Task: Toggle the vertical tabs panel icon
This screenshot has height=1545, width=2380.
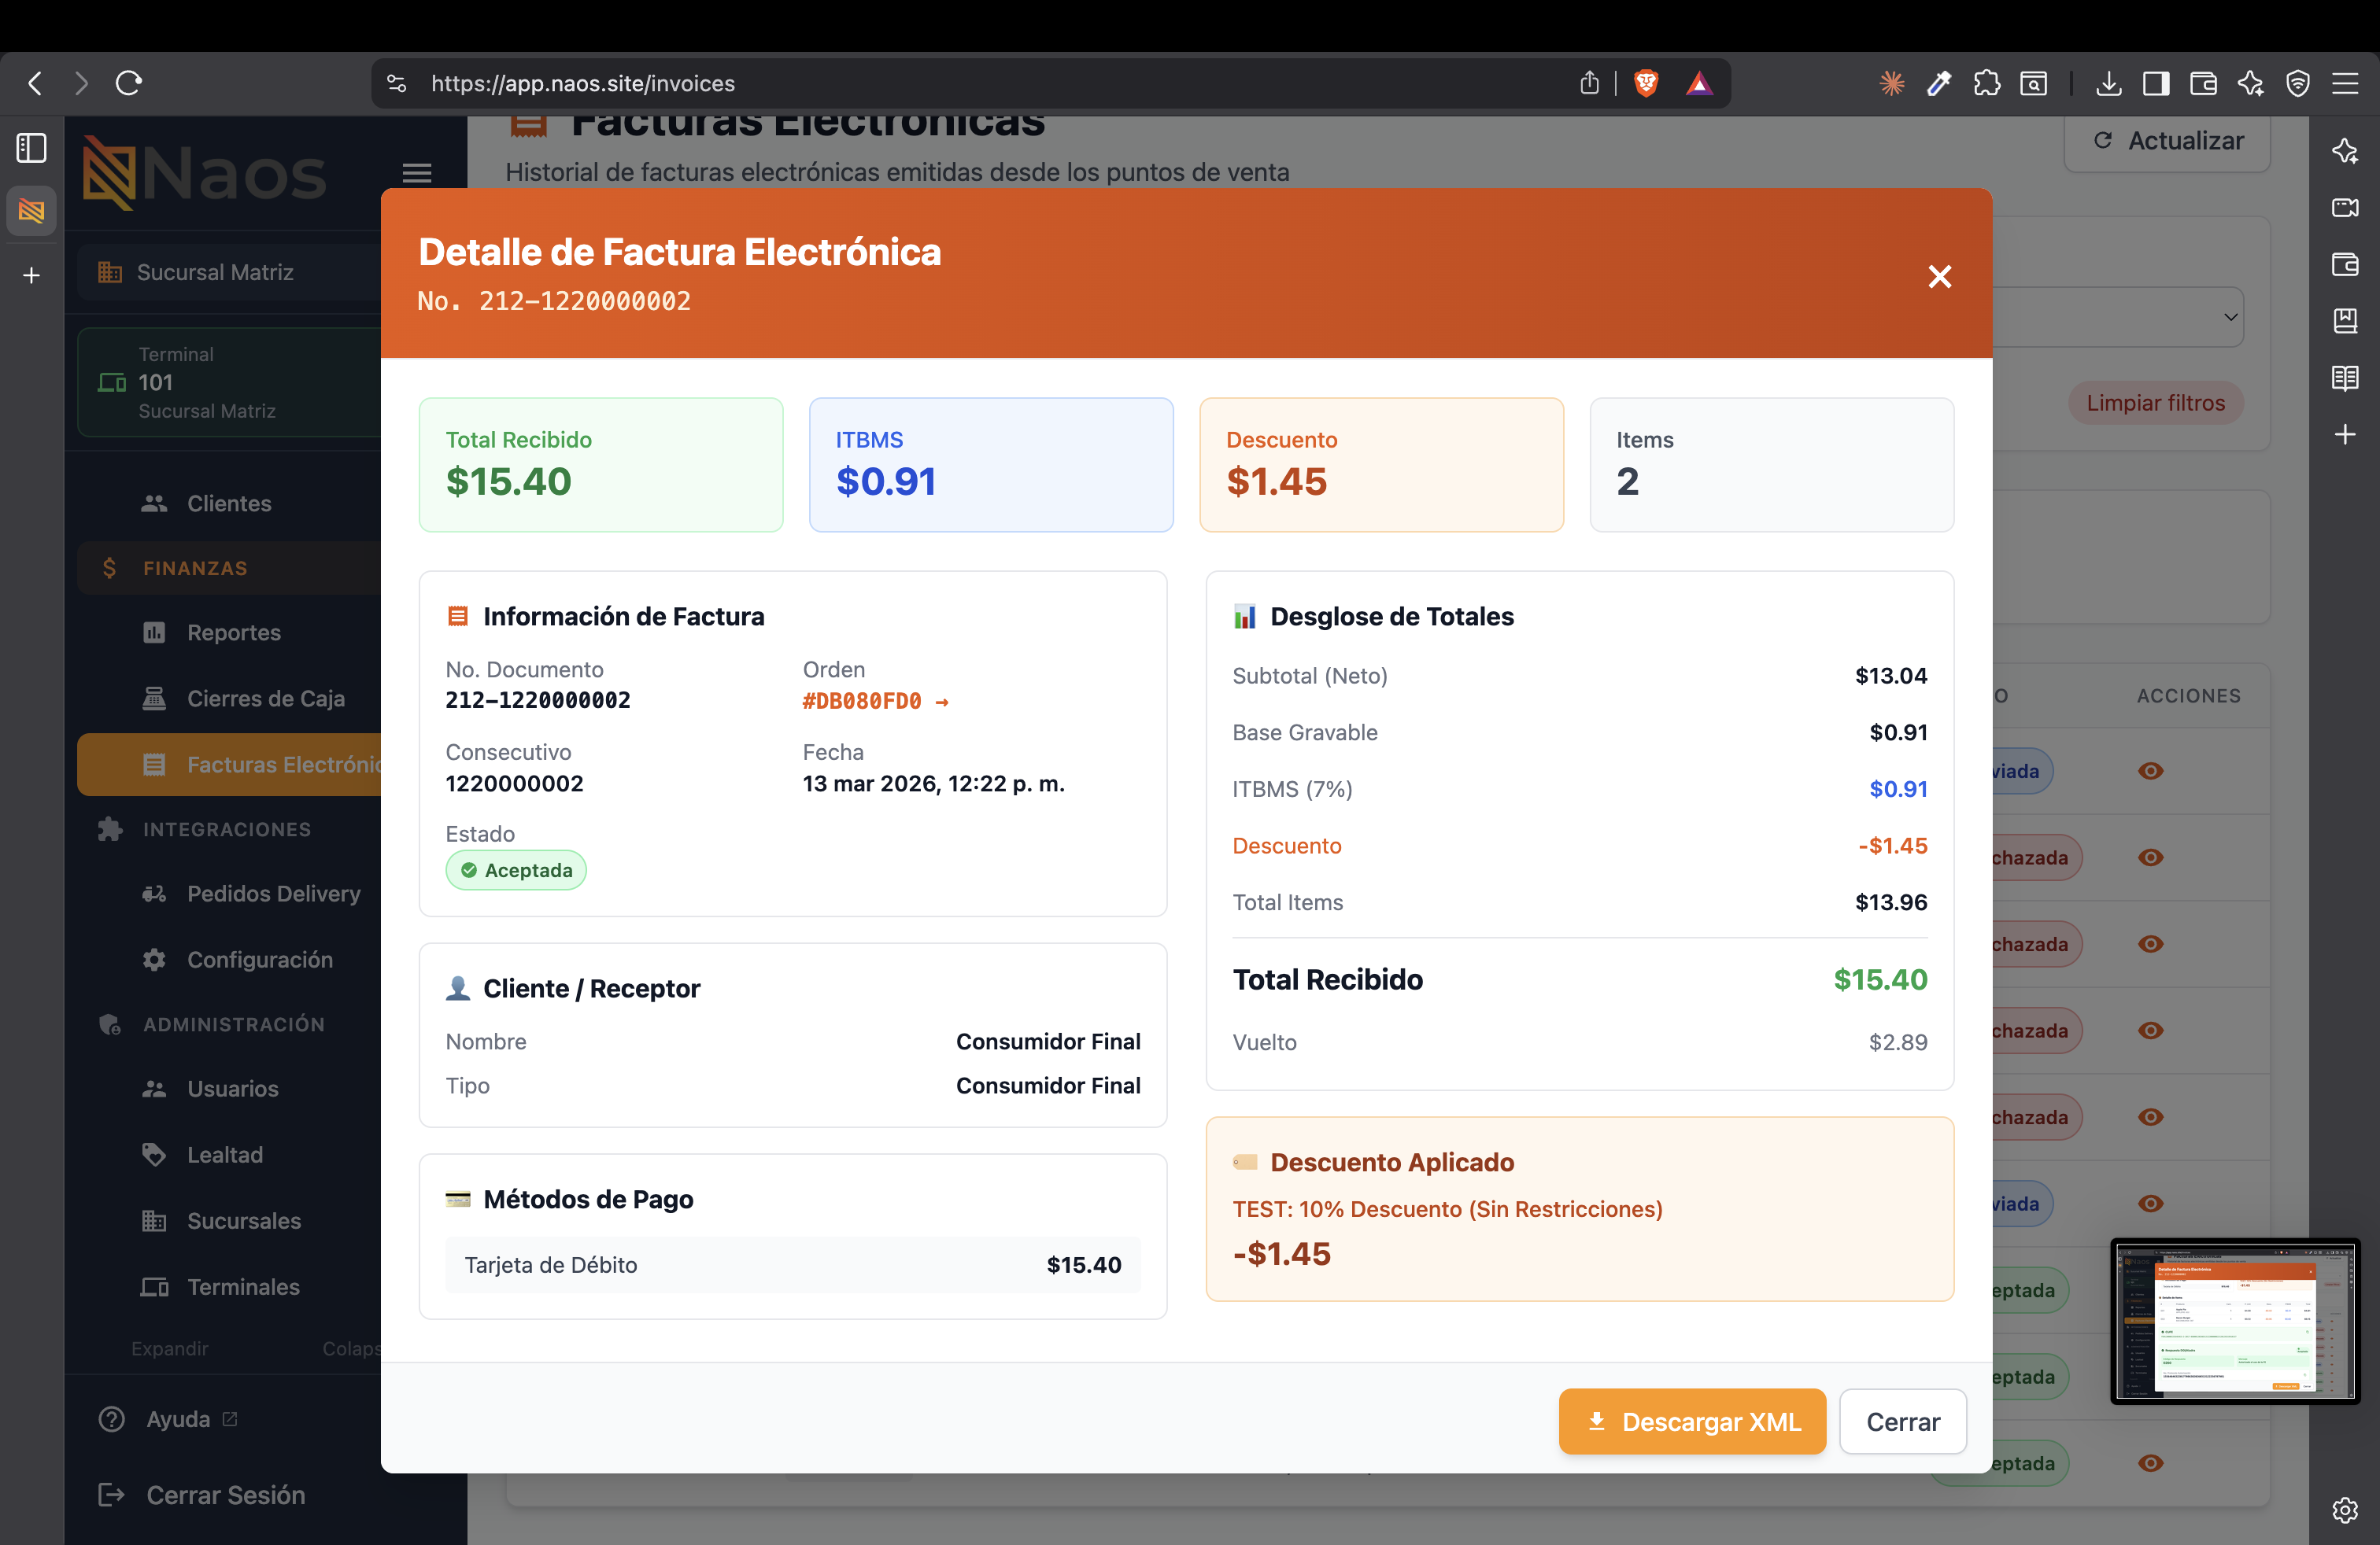Action: [31, 148]
